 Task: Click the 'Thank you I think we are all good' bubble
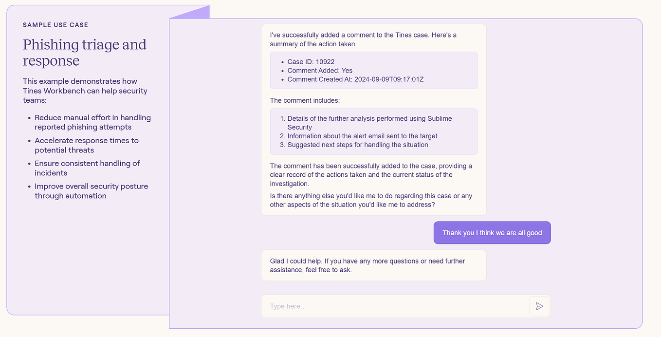(492, 233)
